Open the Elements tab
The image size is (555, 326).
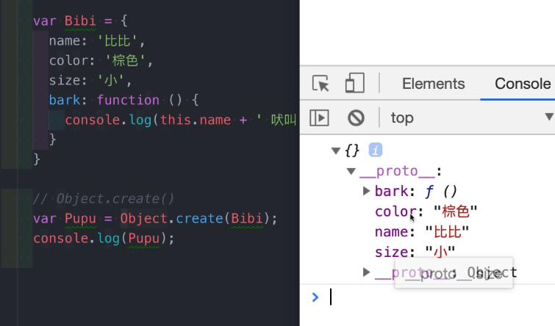[x=433, y=84]
